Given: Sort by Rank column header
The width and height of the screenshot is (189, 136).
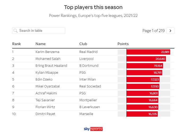Looking at the screenshot, I should [16, 44].
